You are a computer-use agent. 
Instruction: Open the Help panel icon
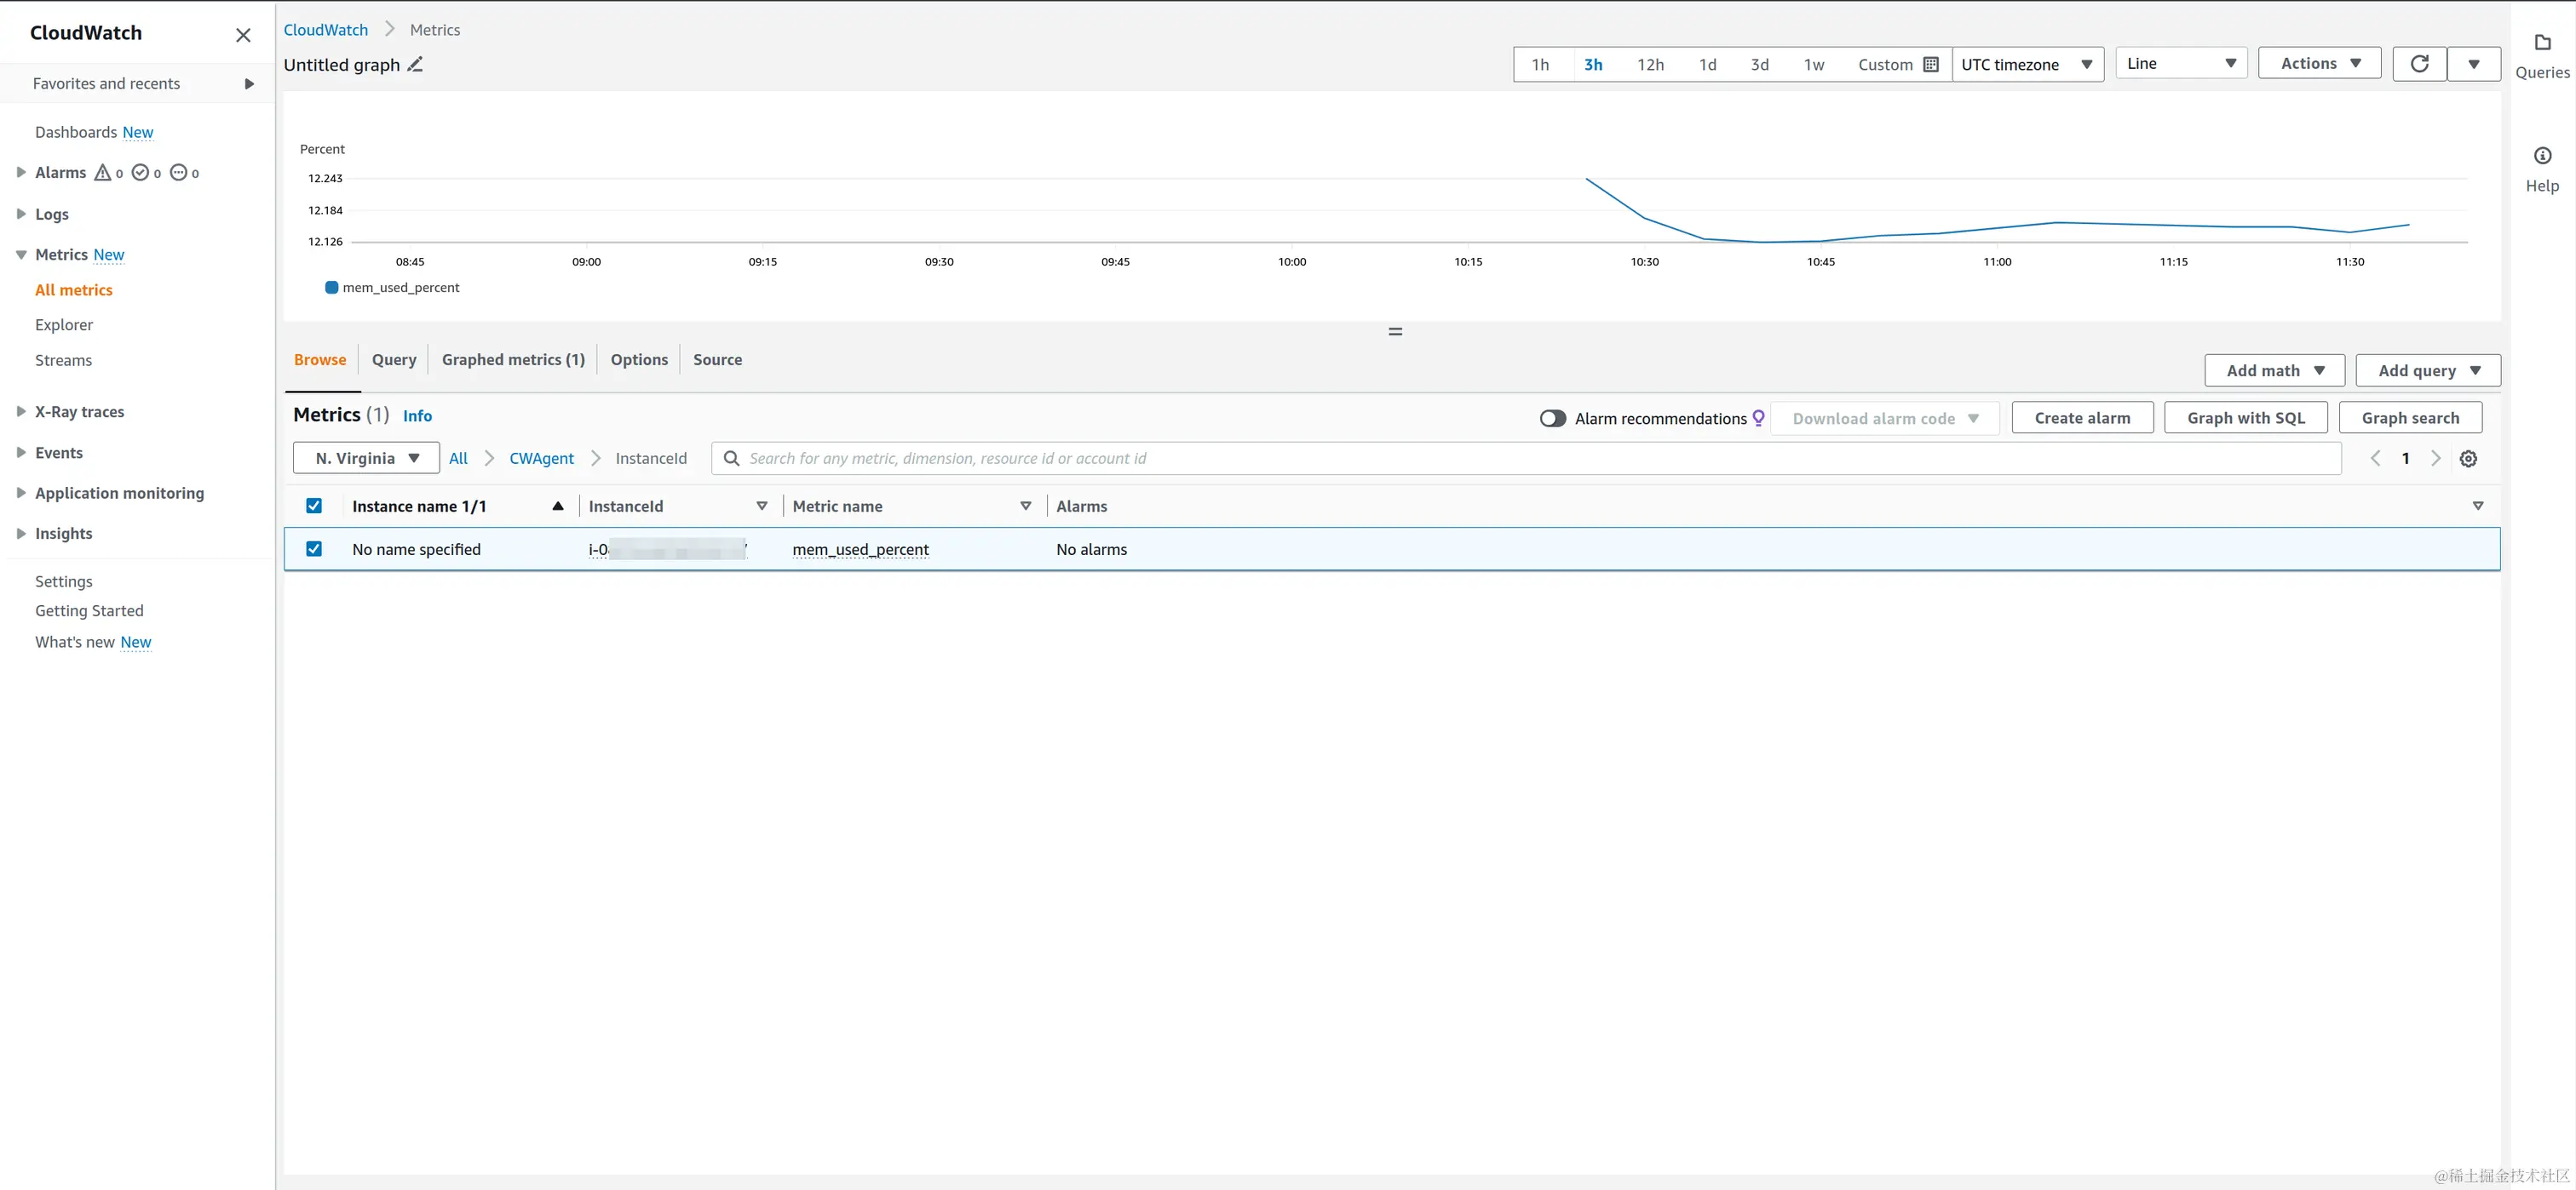2542,156
